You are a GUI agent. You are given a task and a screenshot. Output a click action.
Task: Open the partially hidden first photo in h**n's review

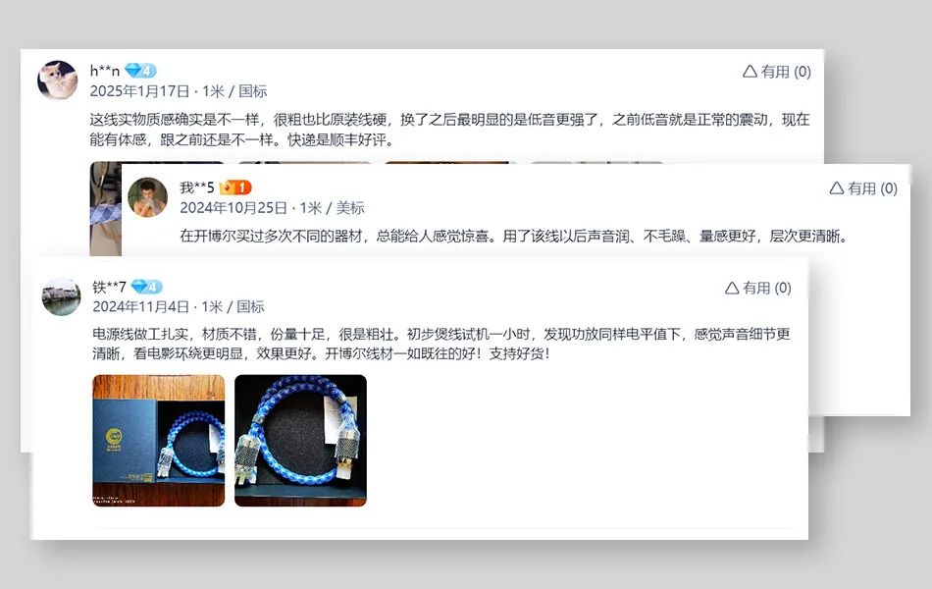(106, 208)
